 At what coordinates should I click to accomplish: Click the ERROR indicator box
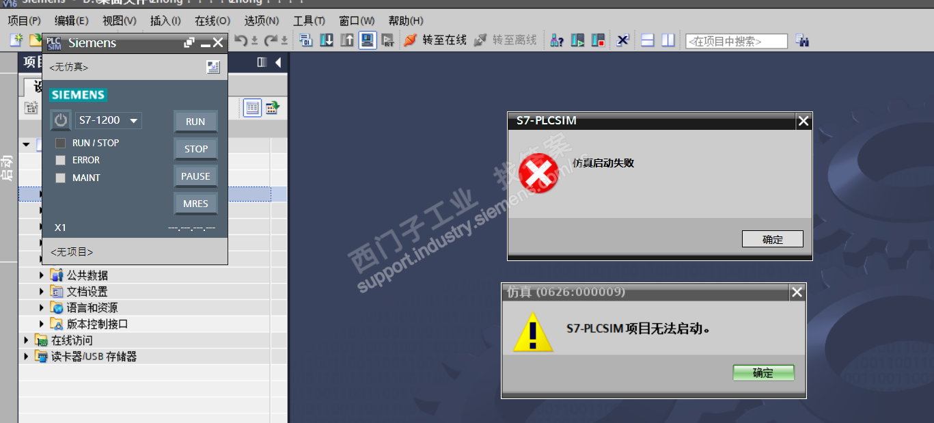(60, 160)
